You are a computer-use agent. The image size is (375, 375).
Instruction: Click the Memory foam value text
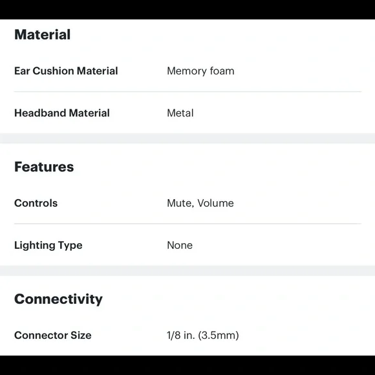pos(200,71)
